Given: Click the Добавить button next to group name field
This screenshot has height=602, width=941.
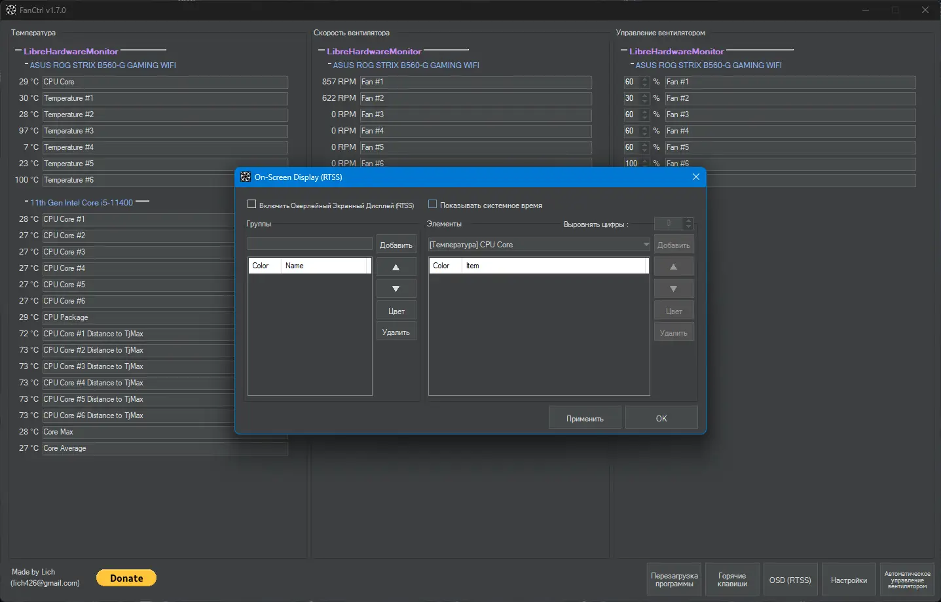Looking at the screenshot, I should coord(396,245).
